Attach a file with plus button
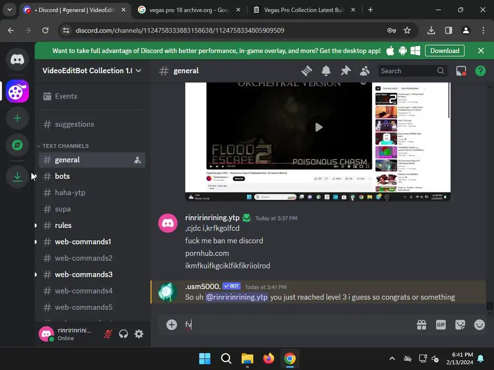Viewport: 494px width, 370px height. pos(172,325)
